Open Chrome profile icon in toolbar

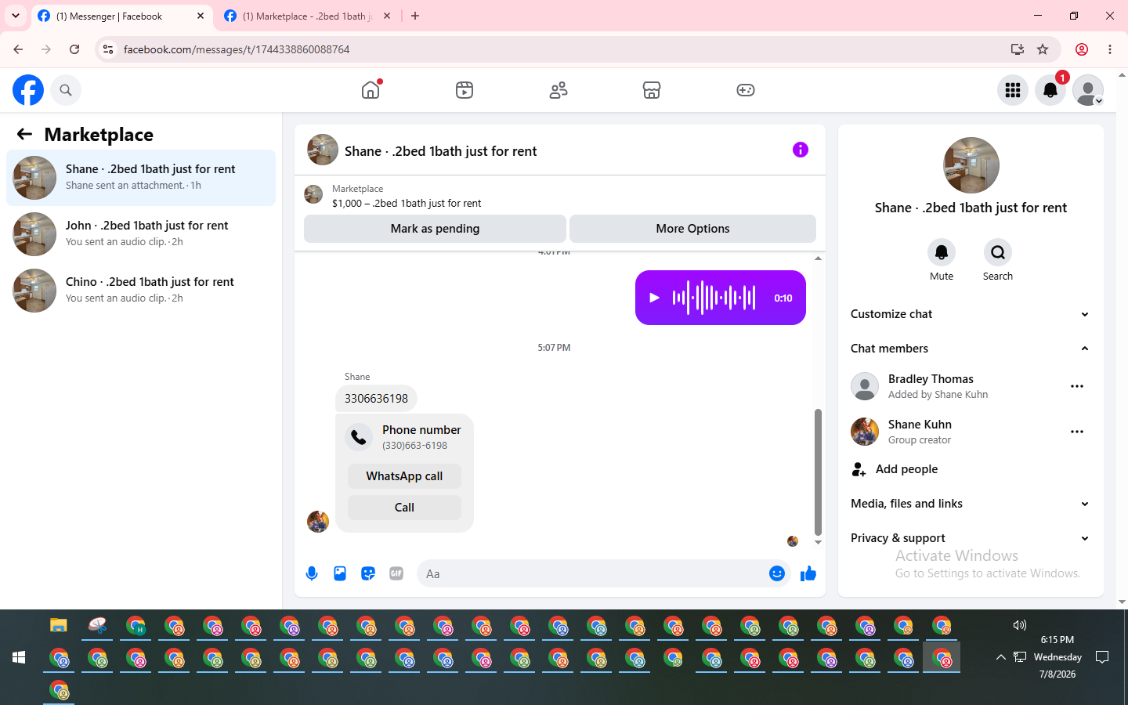coord(1082,49)
